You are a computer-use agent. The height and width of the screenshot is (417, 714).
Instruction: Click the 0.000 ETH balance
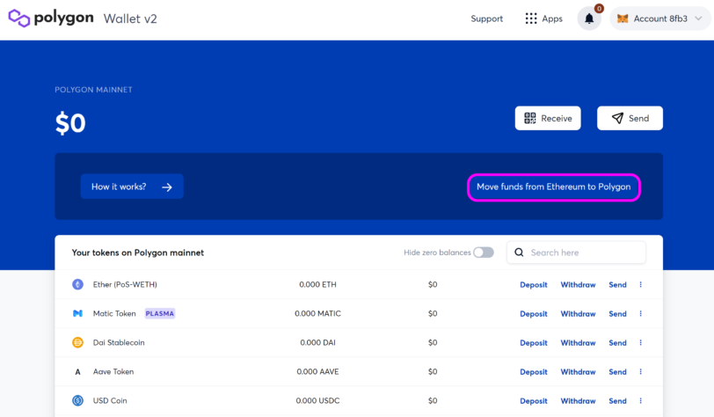(x=317, y=284)
